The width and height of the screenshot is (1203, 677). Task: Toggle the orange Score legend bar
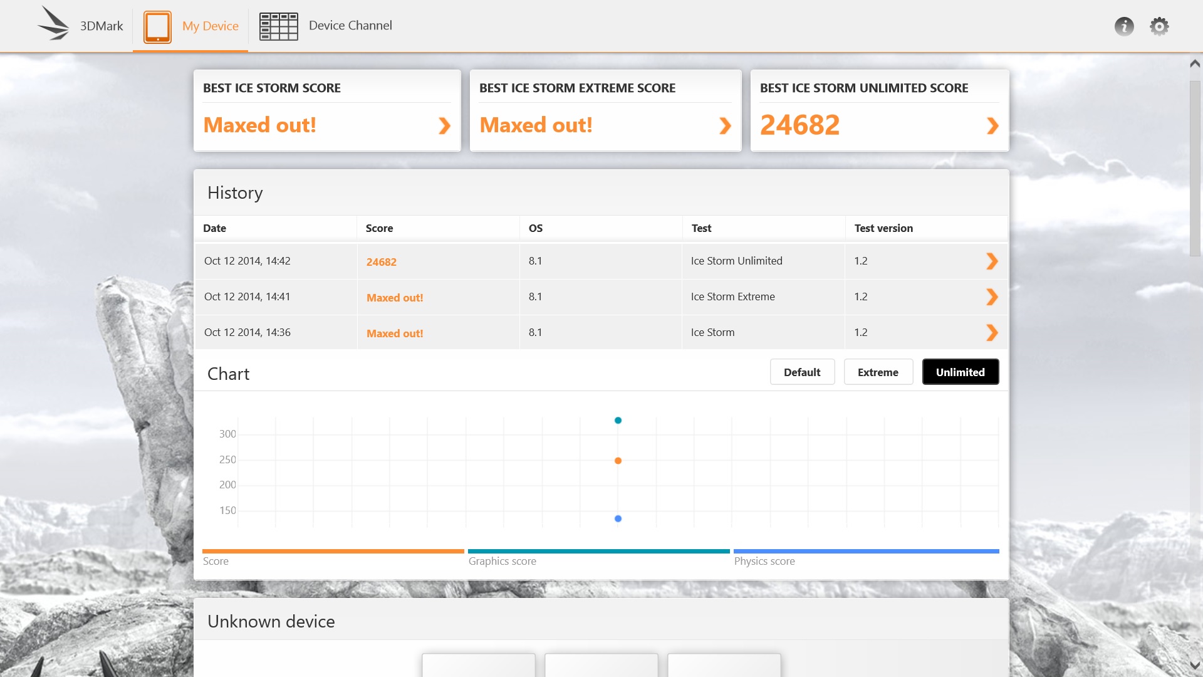(x=333, y=552)
